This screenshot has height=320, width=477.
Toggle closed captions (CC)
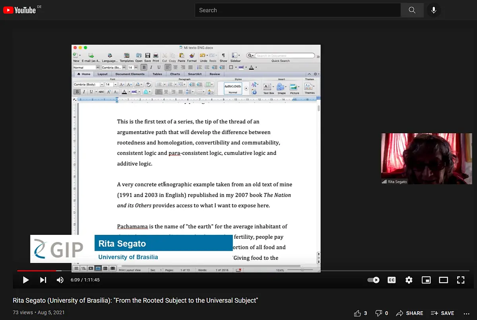point(392,280)
